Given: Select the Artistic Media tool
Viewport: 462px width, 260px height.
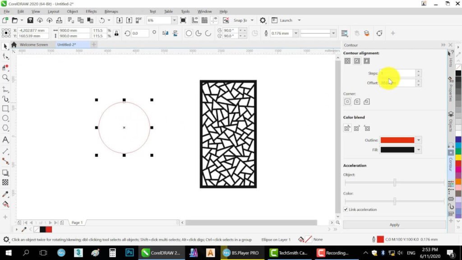Looking at the screenshot, I should tap(5, 99).
